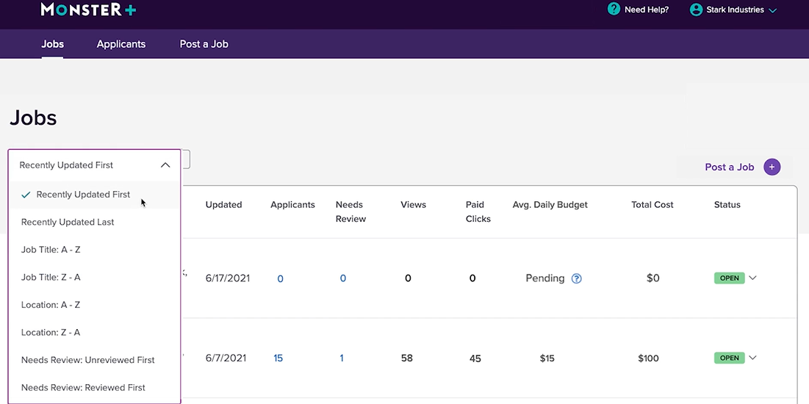Pick Location: A - Z sorting
This screenshot has height=404, width=809.
click(51, 305)
